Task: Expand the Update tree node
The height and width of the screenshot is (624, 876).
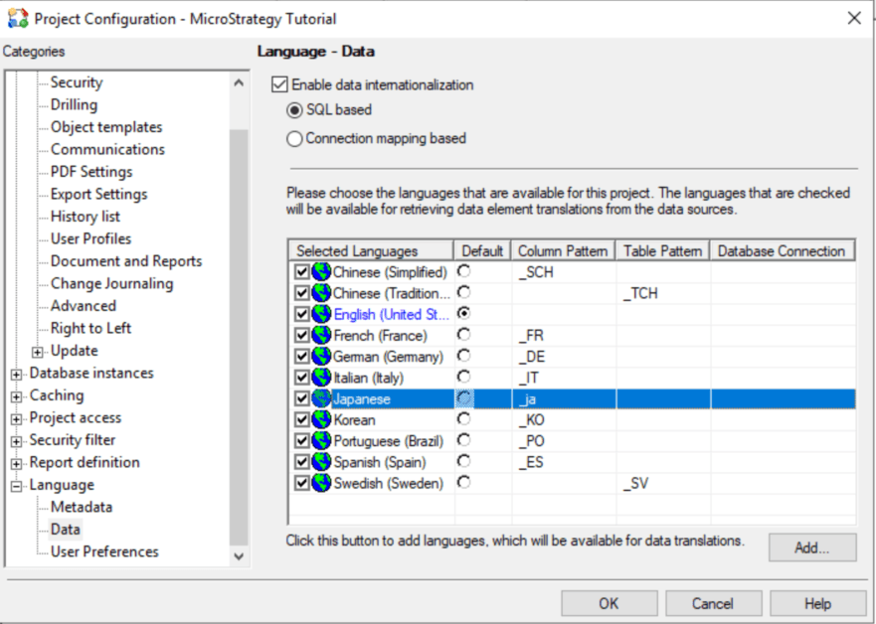Action: (38, 352)
